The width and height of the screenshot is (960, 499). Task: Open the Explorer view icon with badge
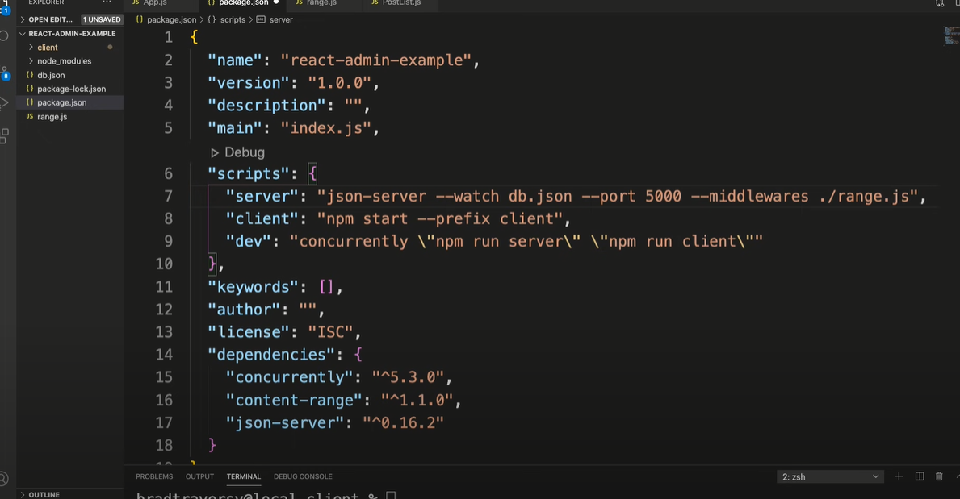point(5,7)
